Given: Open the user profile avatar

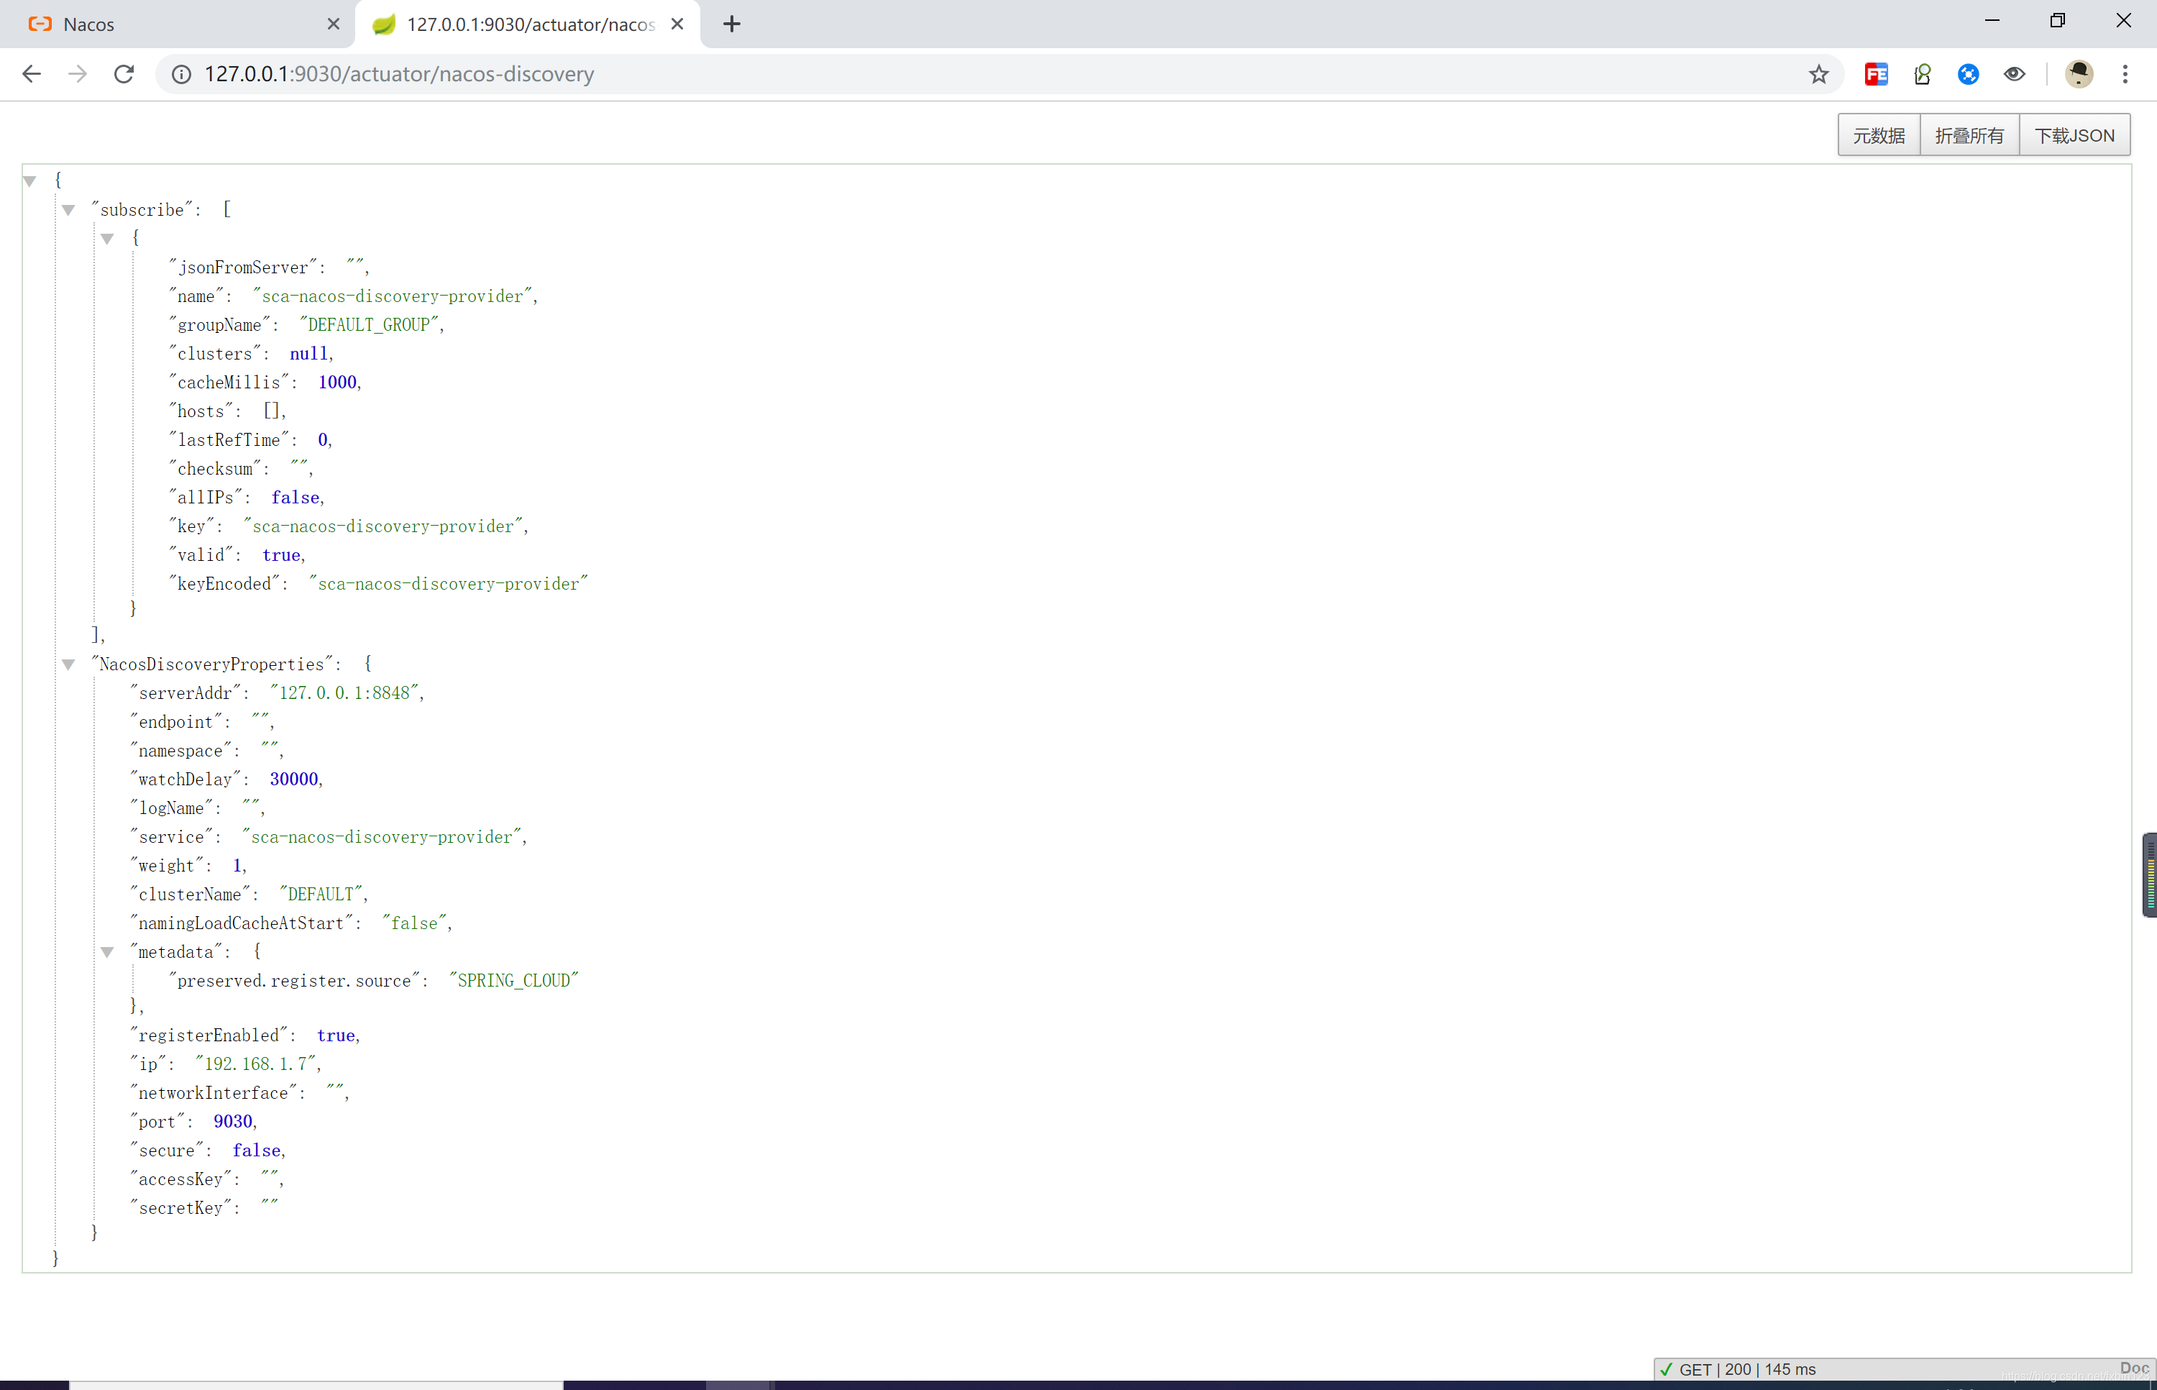Looking at the screenshot, I should click(x=2079, y=74).
